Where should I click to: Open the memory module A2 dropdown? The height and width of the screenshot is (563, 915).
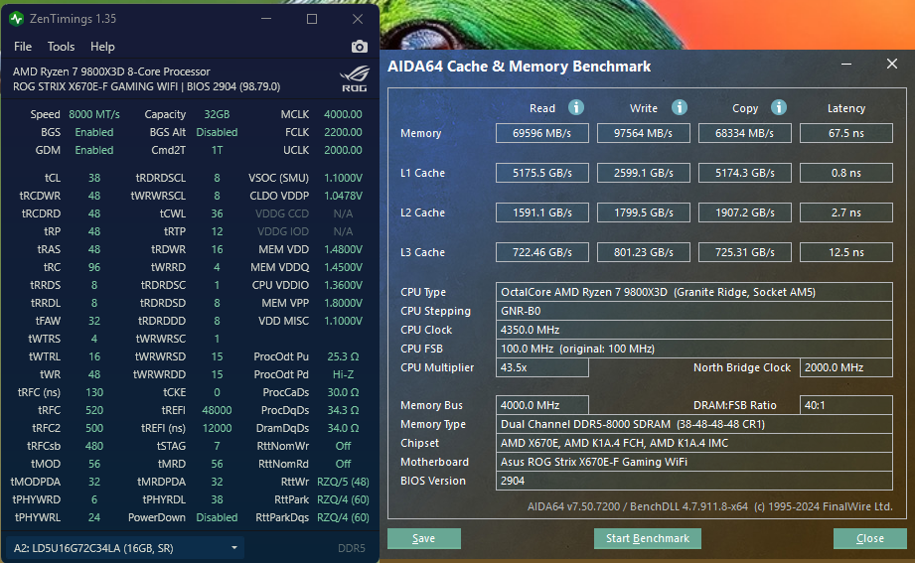point(124,547)
